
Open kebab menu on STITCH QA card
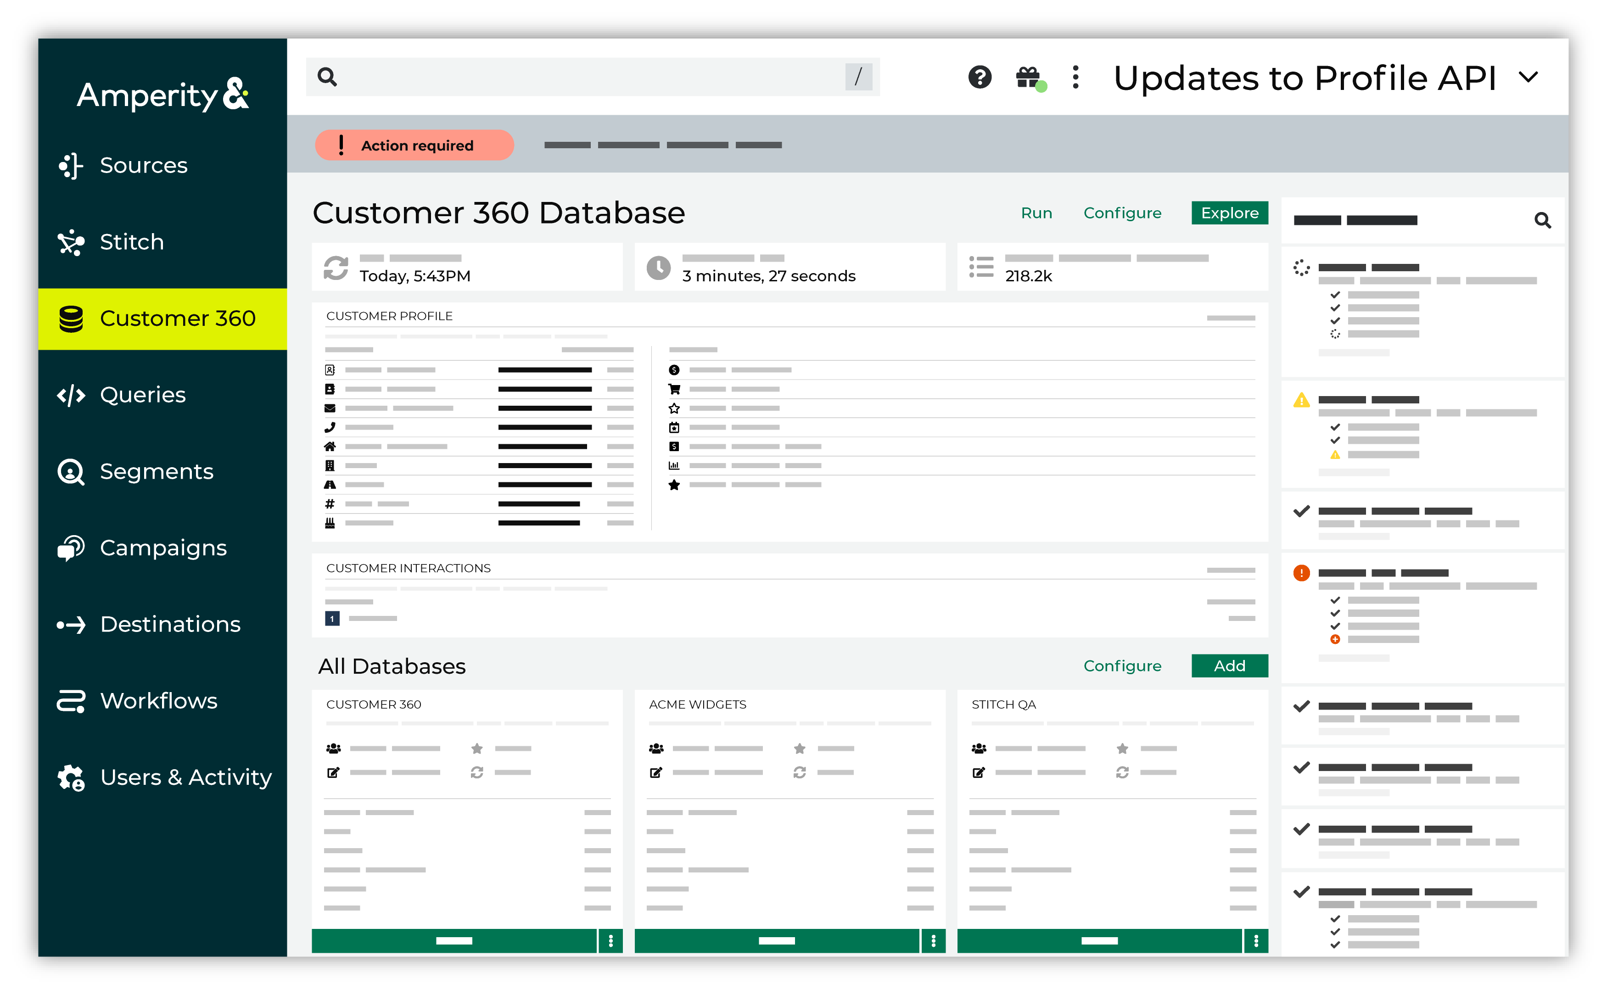1256,941
